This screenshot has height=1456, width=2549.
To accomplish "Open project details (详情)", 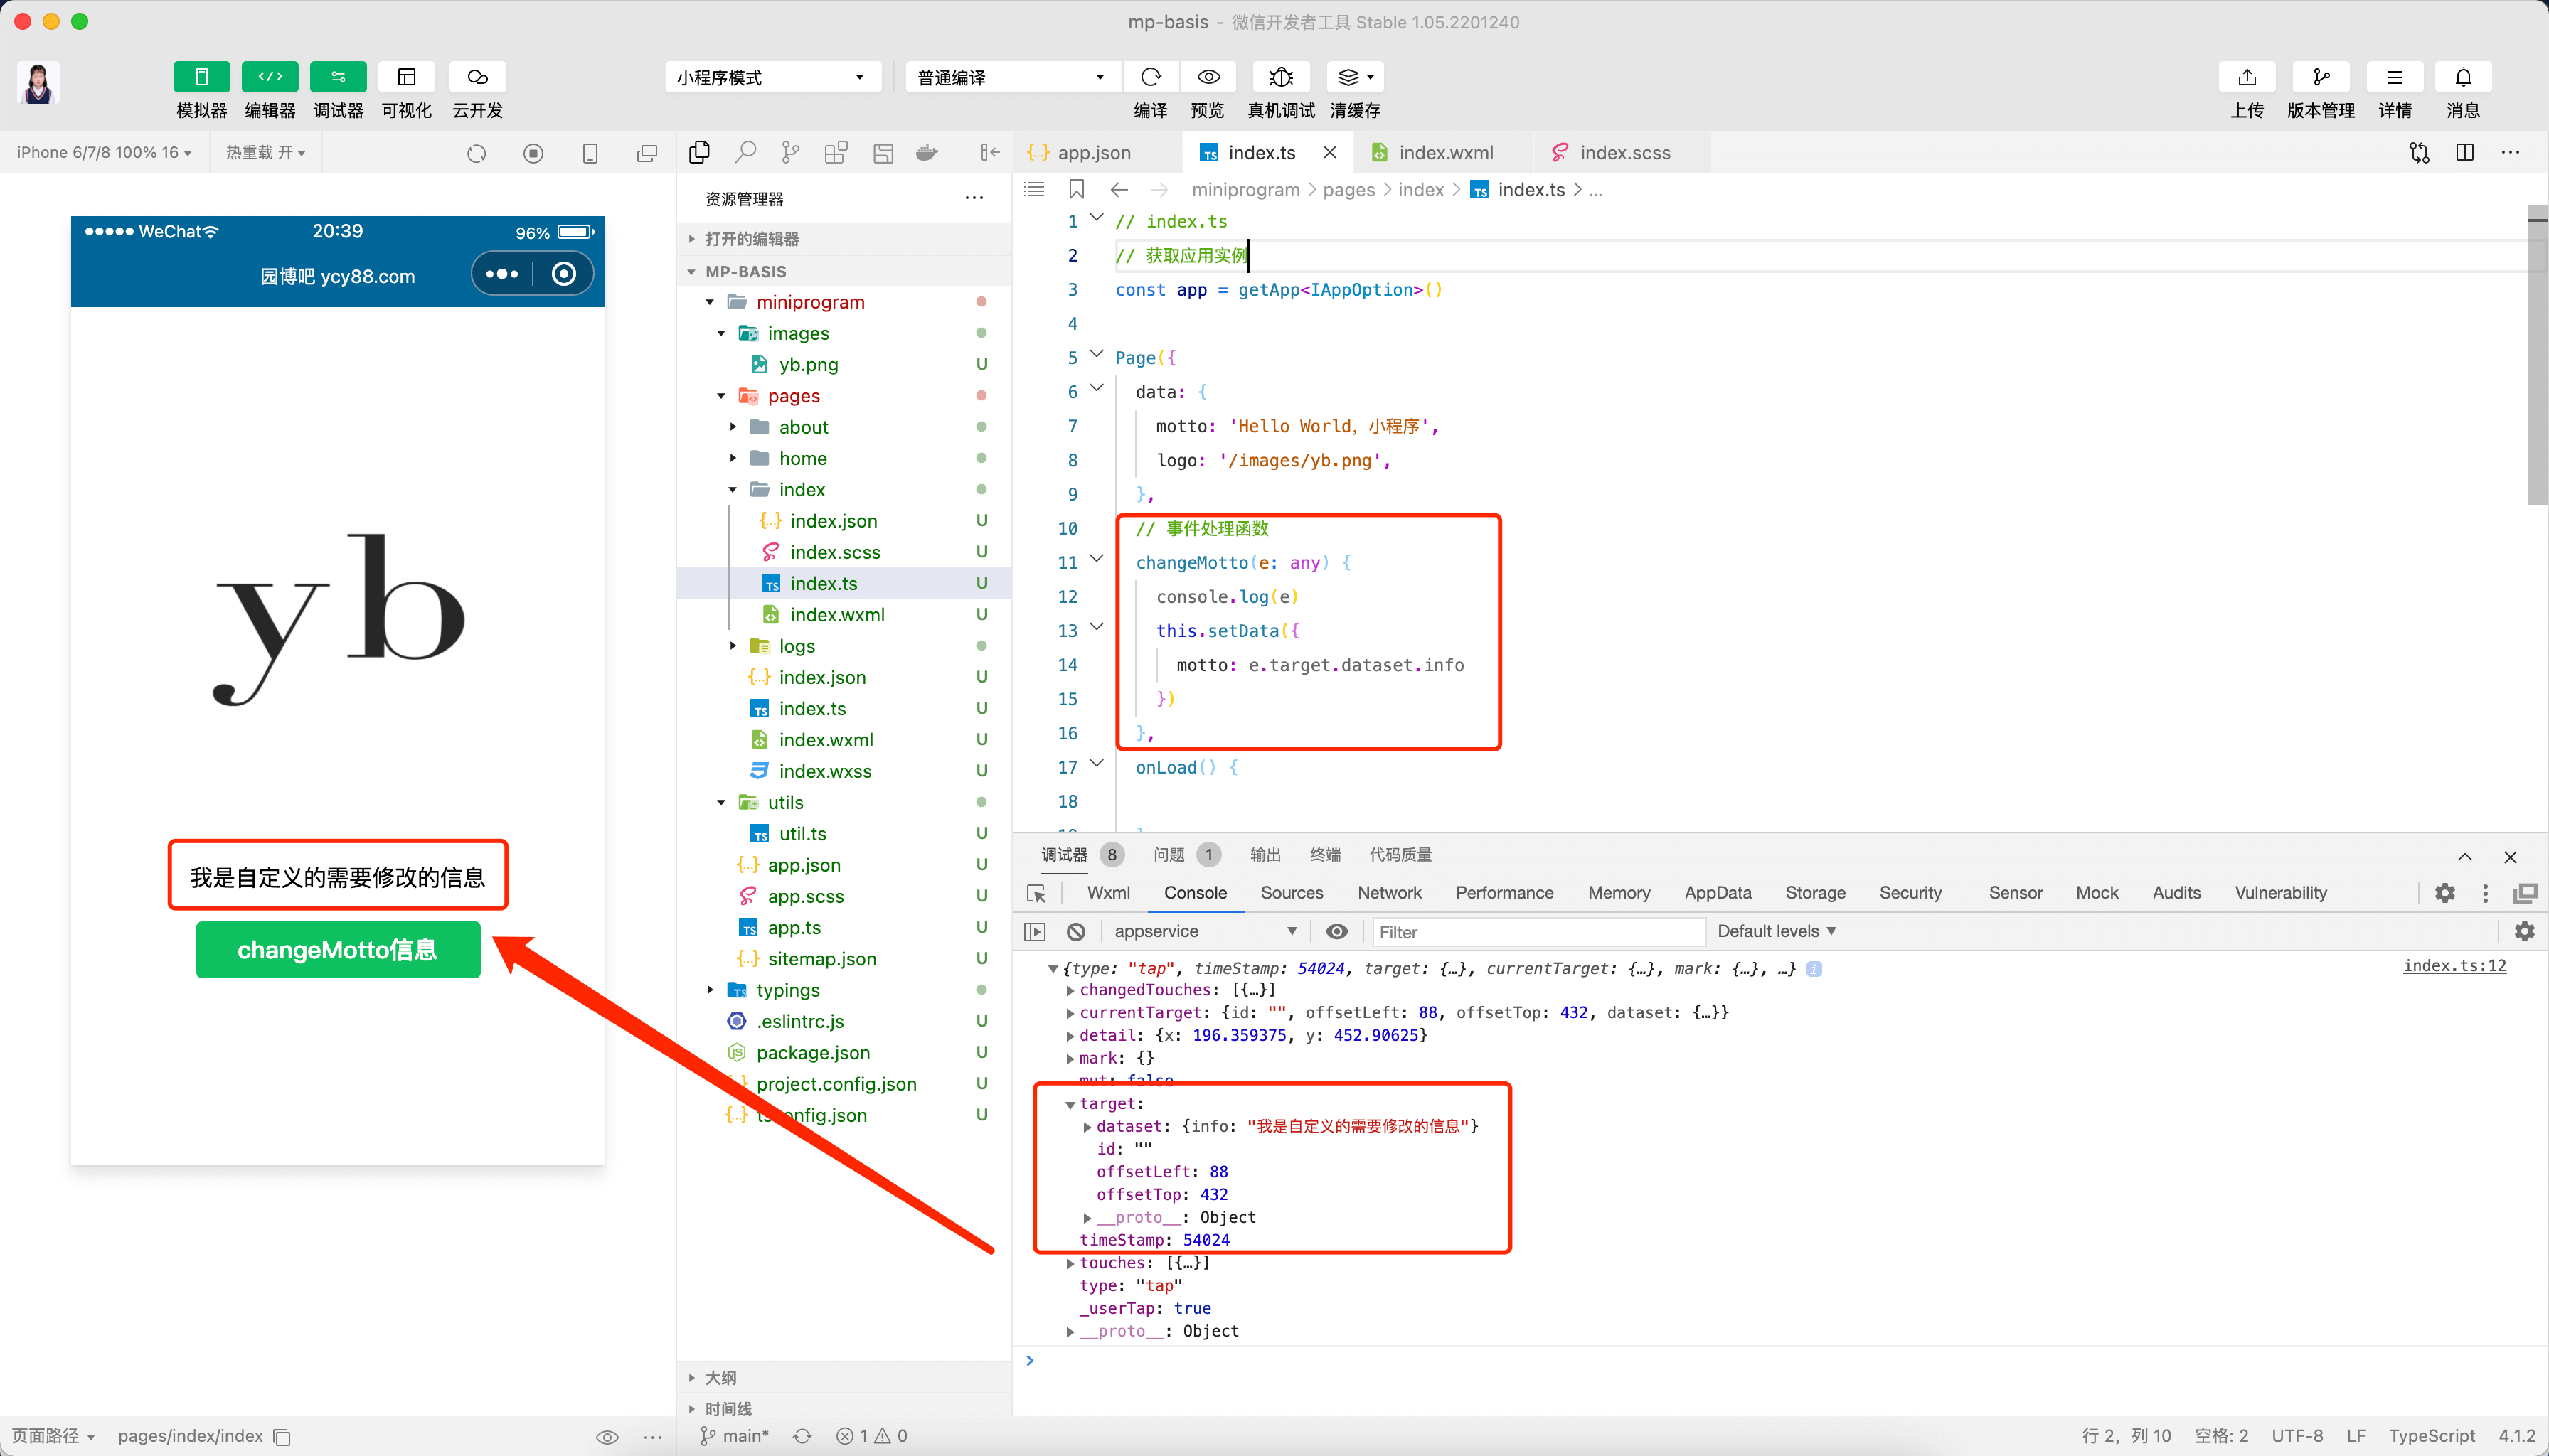I will [2395, 77].
